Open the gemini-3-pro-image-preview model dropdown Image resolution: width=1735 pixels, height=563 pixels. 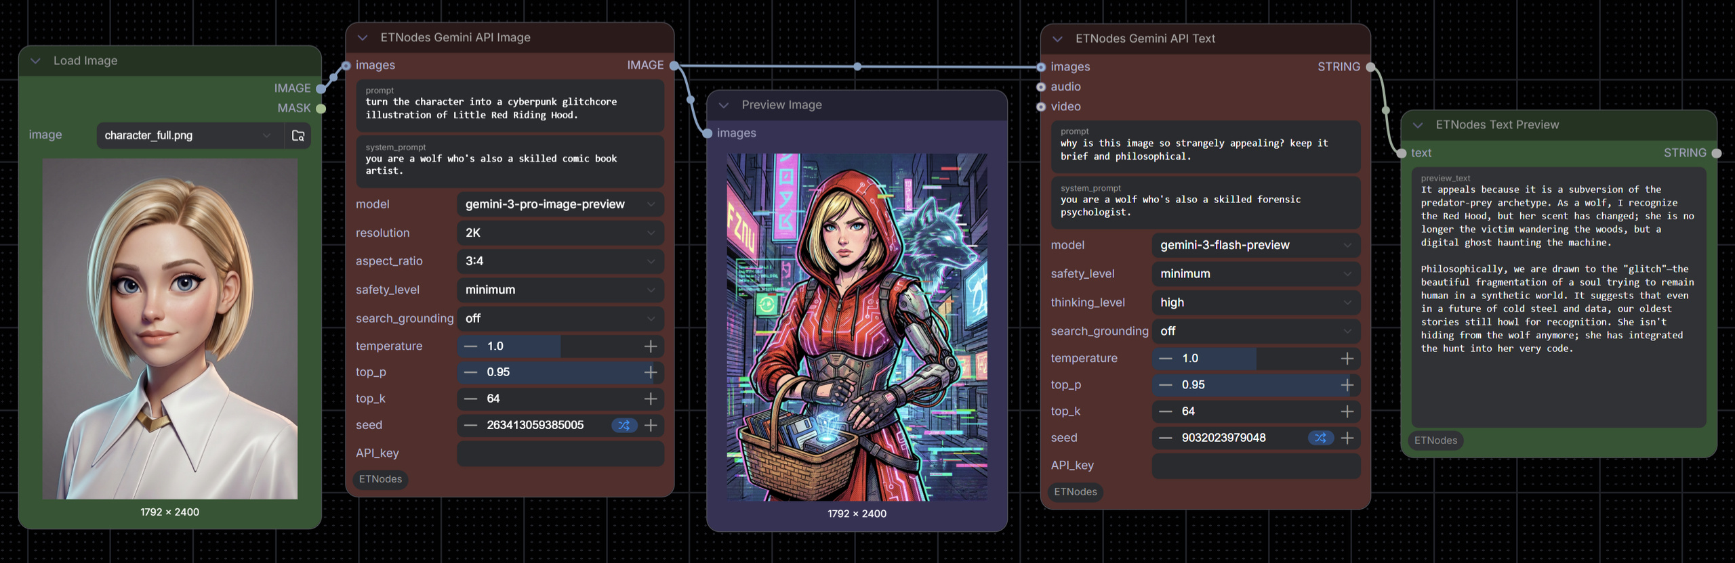tap(560, 204)
